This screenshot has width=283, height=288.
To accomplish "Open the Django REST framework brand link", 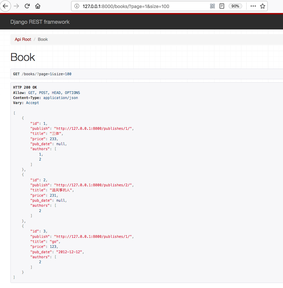I will coord(40,22).
